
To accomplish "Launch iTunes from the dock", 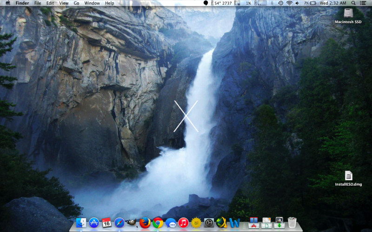I will tap(183, 223).
